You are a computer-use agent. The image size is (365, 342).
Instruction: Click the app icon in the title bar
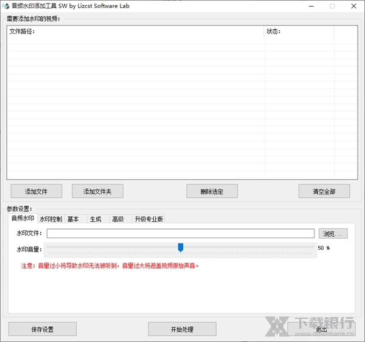(6, 6)
